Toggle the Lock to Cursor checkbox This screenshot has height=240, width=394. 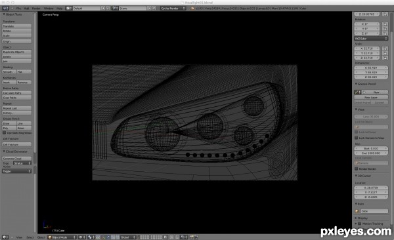pyautogui.click(x=357, y=132)
